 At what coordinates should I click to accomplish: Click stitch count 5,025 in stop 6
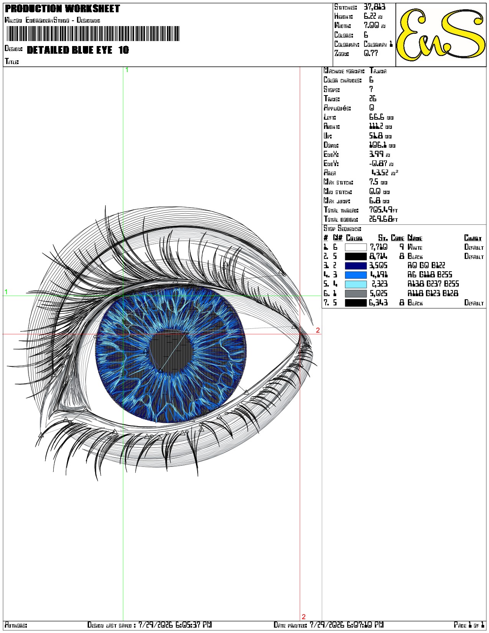pyautogui.click(x=379, y=293)
